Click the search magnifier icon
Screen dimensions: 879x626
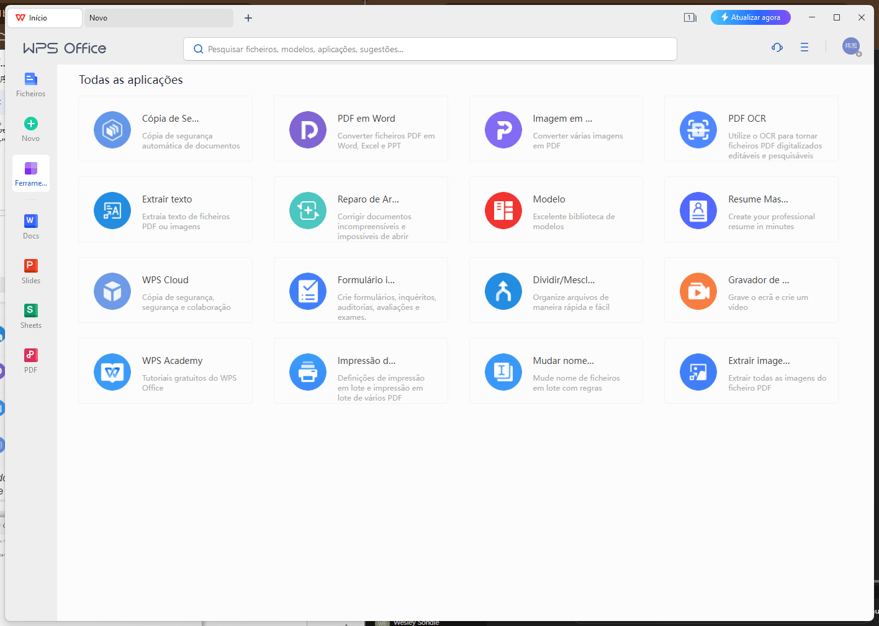[199, 49]
